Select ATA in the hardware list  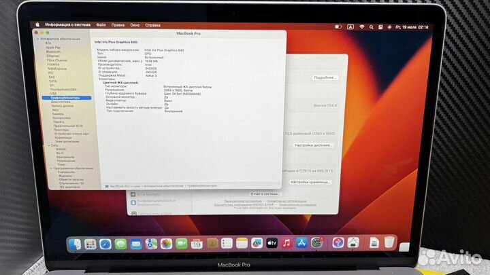click(x=48, y=43)
